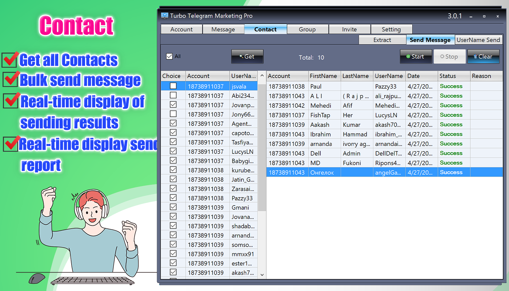Uncheck the LucysLN row checkbox in contact list
The image size is (509, 291).
tap(173, 151)
